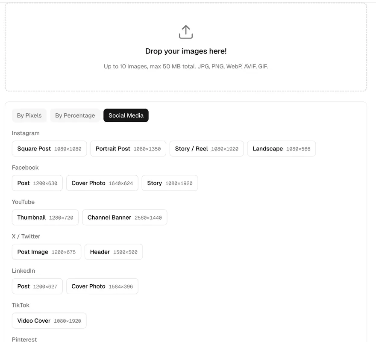The image size is (376, 342).
Task: Select X / Twitter Post Image preset
Action: click(x=47, y=252)
